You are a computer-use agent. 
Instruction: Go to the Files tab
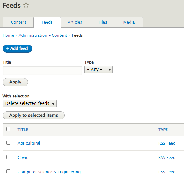[103, 22]
